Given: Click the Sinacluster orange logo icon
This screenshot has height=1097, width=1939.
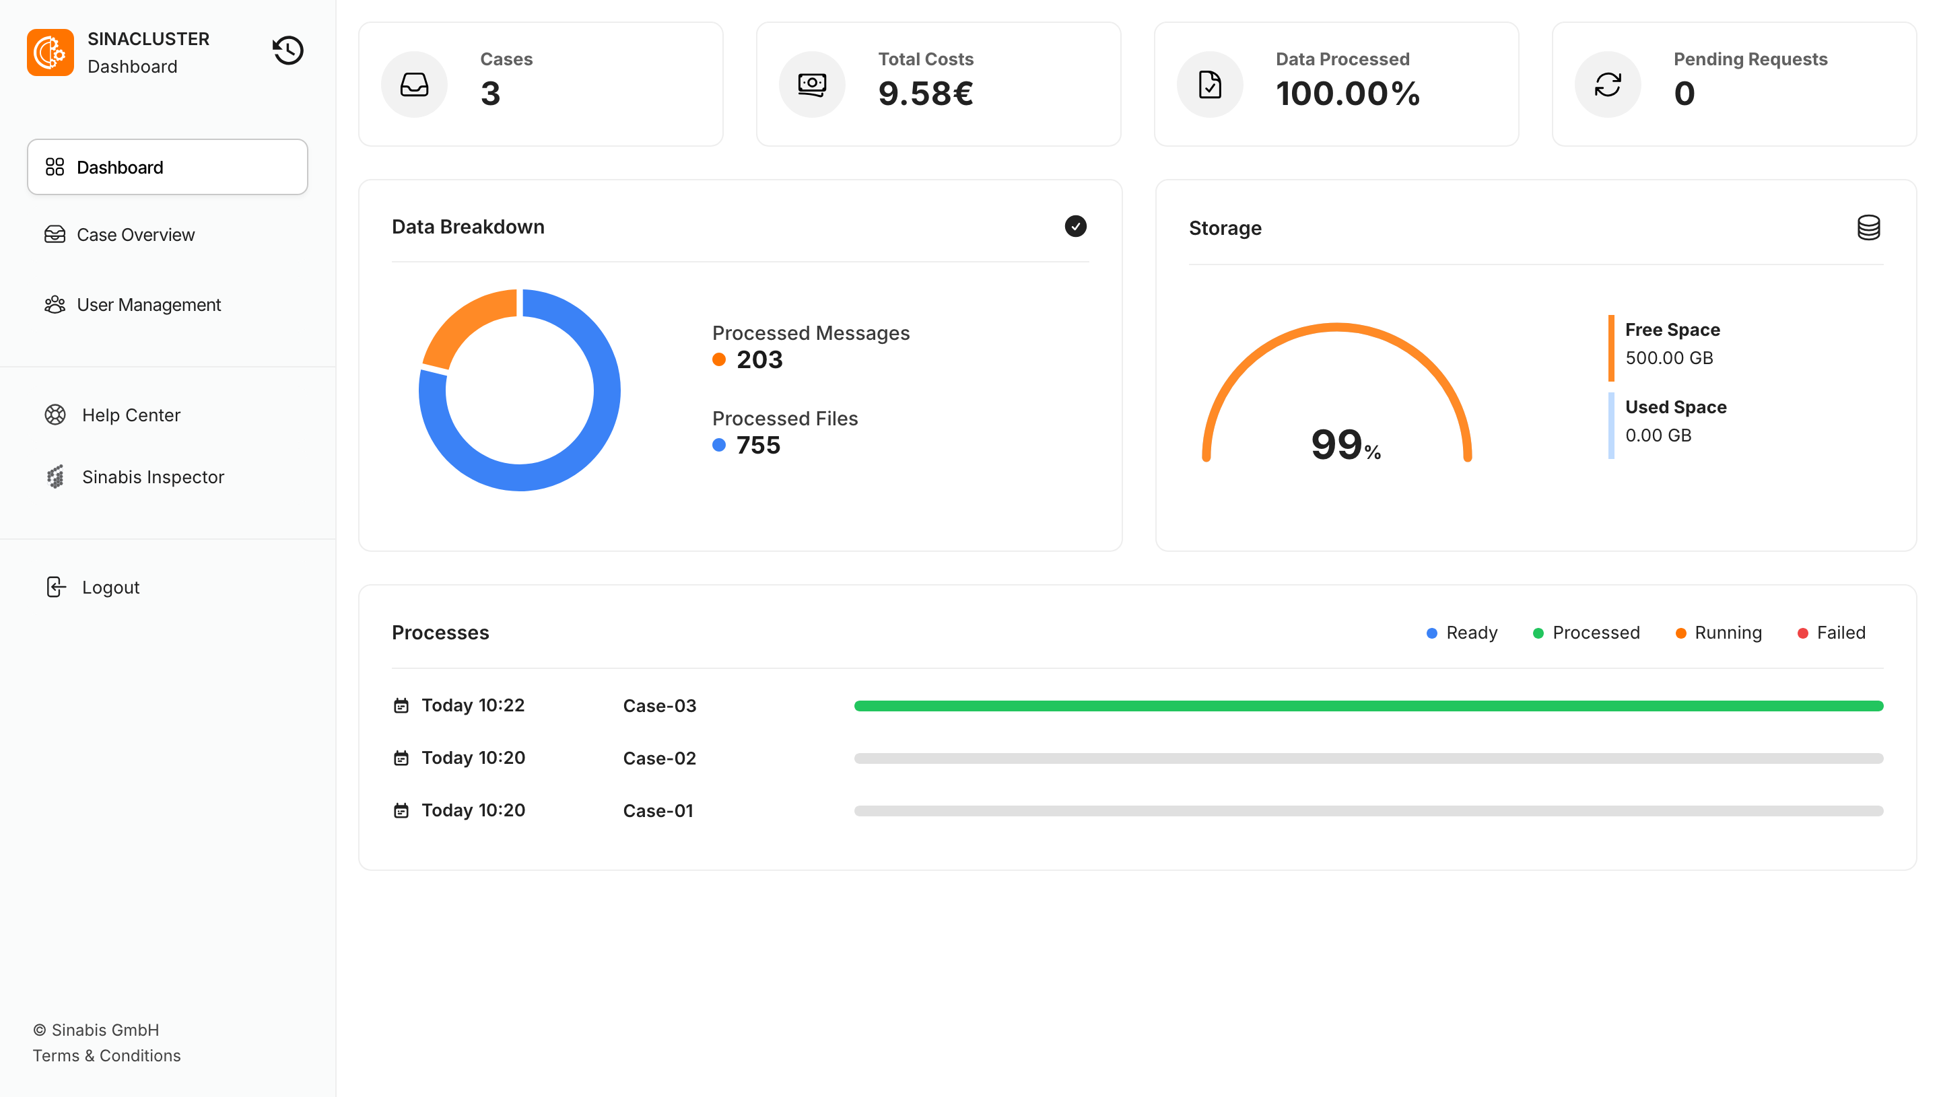Looking at the screenshot, I should (50, 52).
